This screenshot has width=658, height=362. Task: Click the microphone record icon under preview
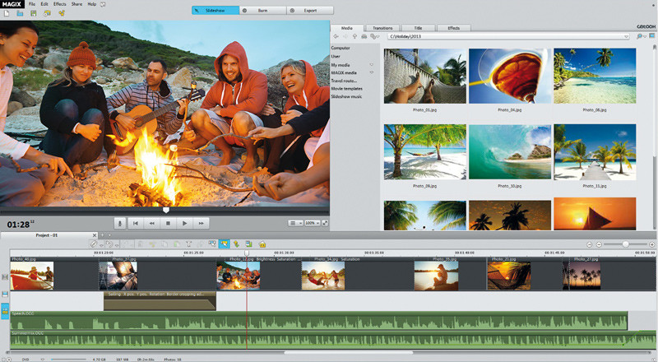(119, 223)
